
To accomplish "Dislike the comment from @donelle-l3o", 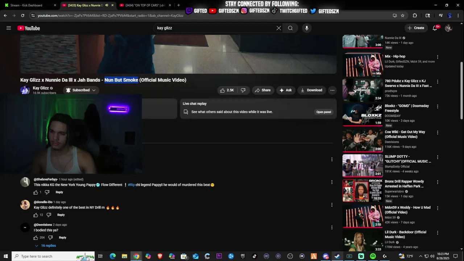I will point(49,215).
